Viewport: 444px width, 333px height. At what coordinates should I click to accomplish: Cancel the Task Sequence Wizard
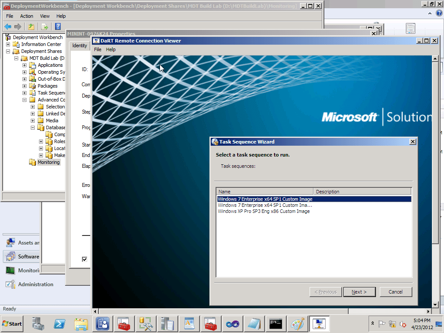pyautogui.click(x=395, y=291)
